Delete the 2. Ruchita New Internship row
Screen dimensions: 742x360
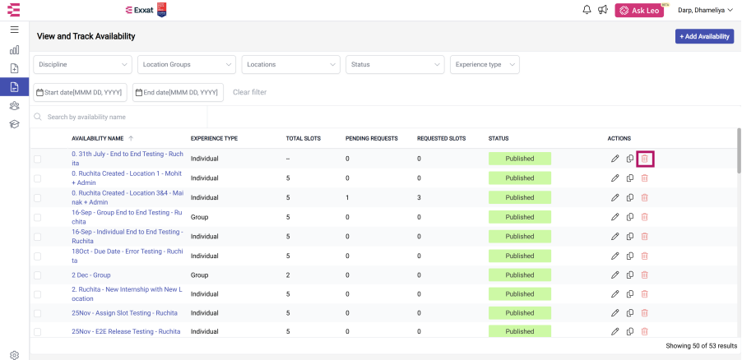644,293
